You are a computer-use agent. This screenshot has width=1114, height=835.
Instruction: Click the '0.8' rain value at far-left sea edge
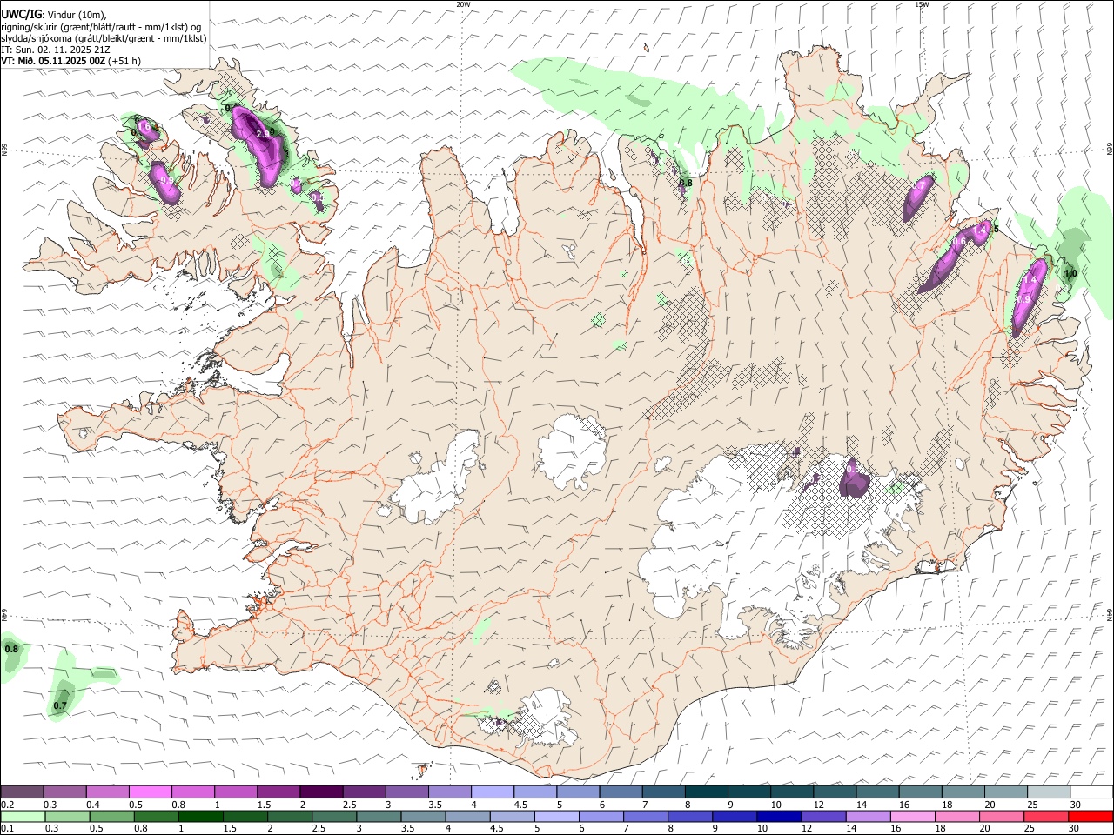pos(11,649)
